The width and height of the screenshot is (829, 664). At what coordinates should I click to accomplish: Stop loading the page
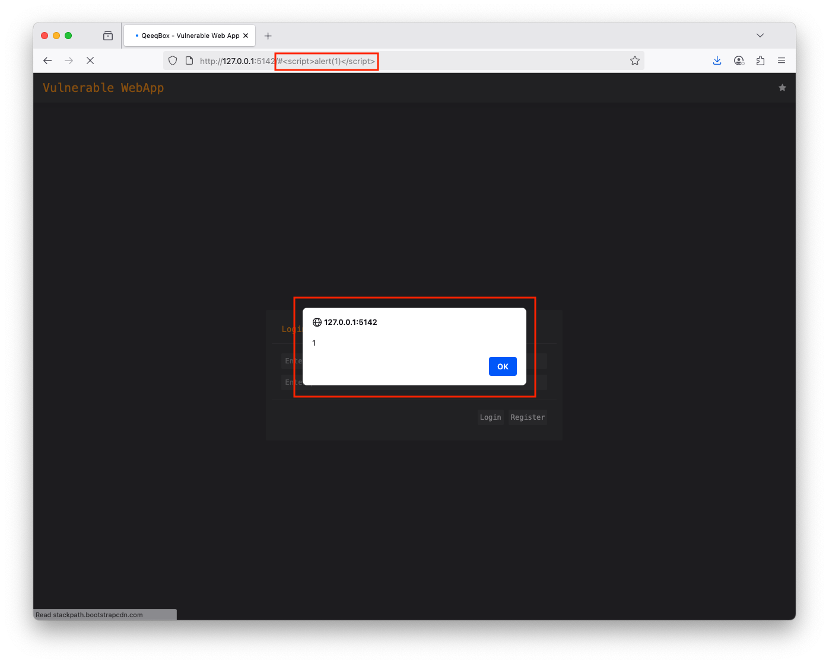coord(90,60)
